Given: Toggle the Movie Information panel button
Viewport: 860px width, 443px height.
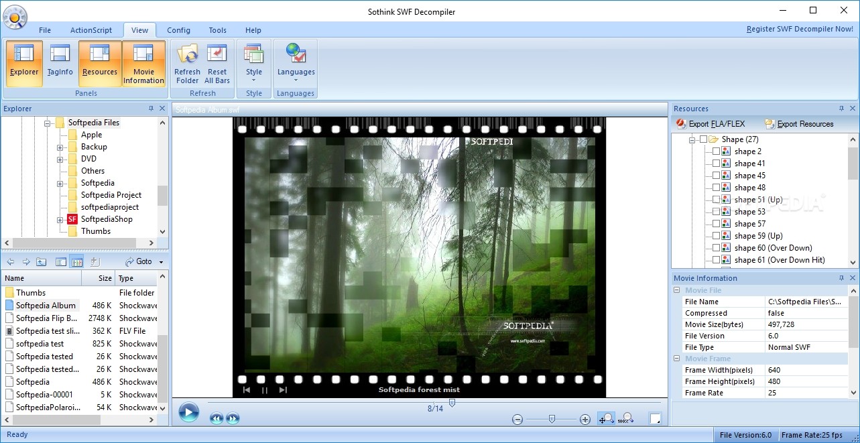Looking at the screenshot, I should [143, 64].
